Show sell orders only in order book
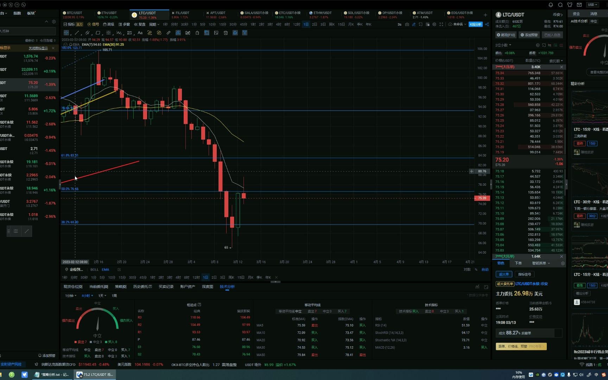This screenshot has width=608, height=380. pos(562,45)
